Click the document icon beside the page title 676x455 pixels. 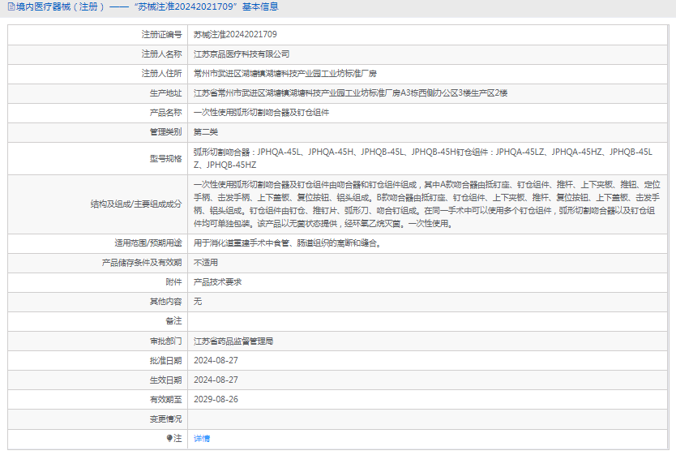(11, 7)
